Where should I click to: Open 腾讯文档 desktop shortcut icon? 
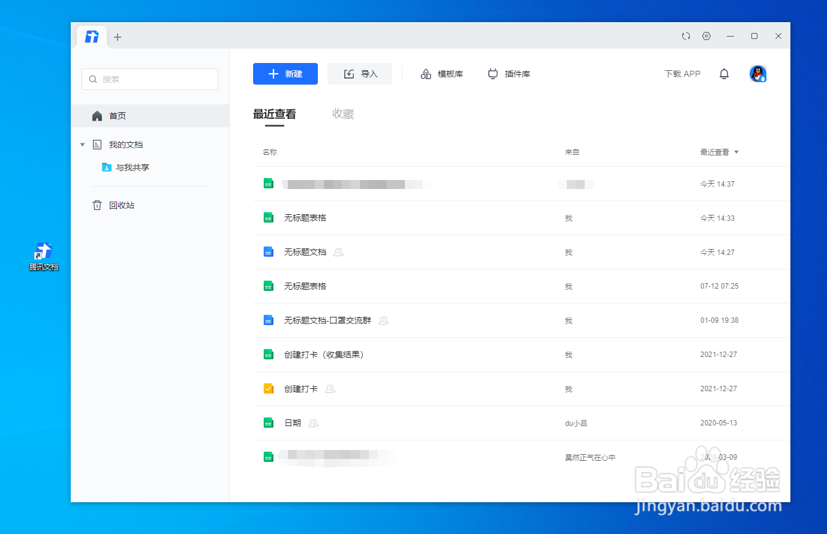coord(44,256)
